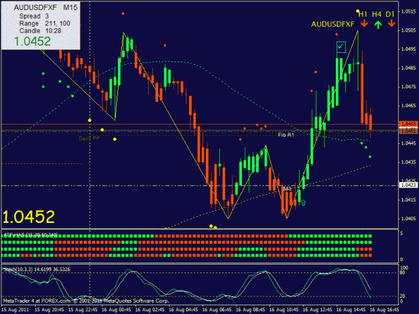419x314 pixels.
Task: Click the H1 timeframe label
Action: click(x=363, y=14)
